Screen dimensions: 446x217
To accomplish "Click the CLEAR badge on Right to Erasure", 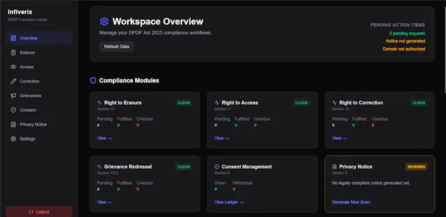I will tap(184, 103).
